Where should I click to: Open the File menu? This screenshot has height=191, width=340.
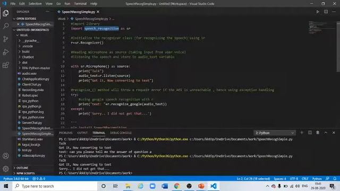(13, 4)
